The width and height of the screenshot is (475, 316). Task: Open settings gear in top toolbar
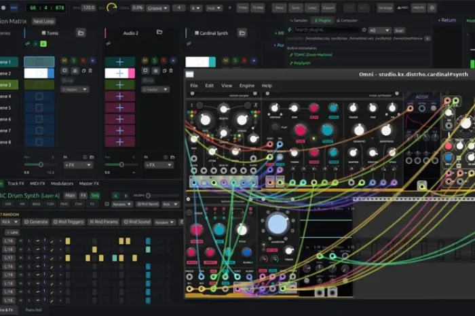tap(432, 8)
